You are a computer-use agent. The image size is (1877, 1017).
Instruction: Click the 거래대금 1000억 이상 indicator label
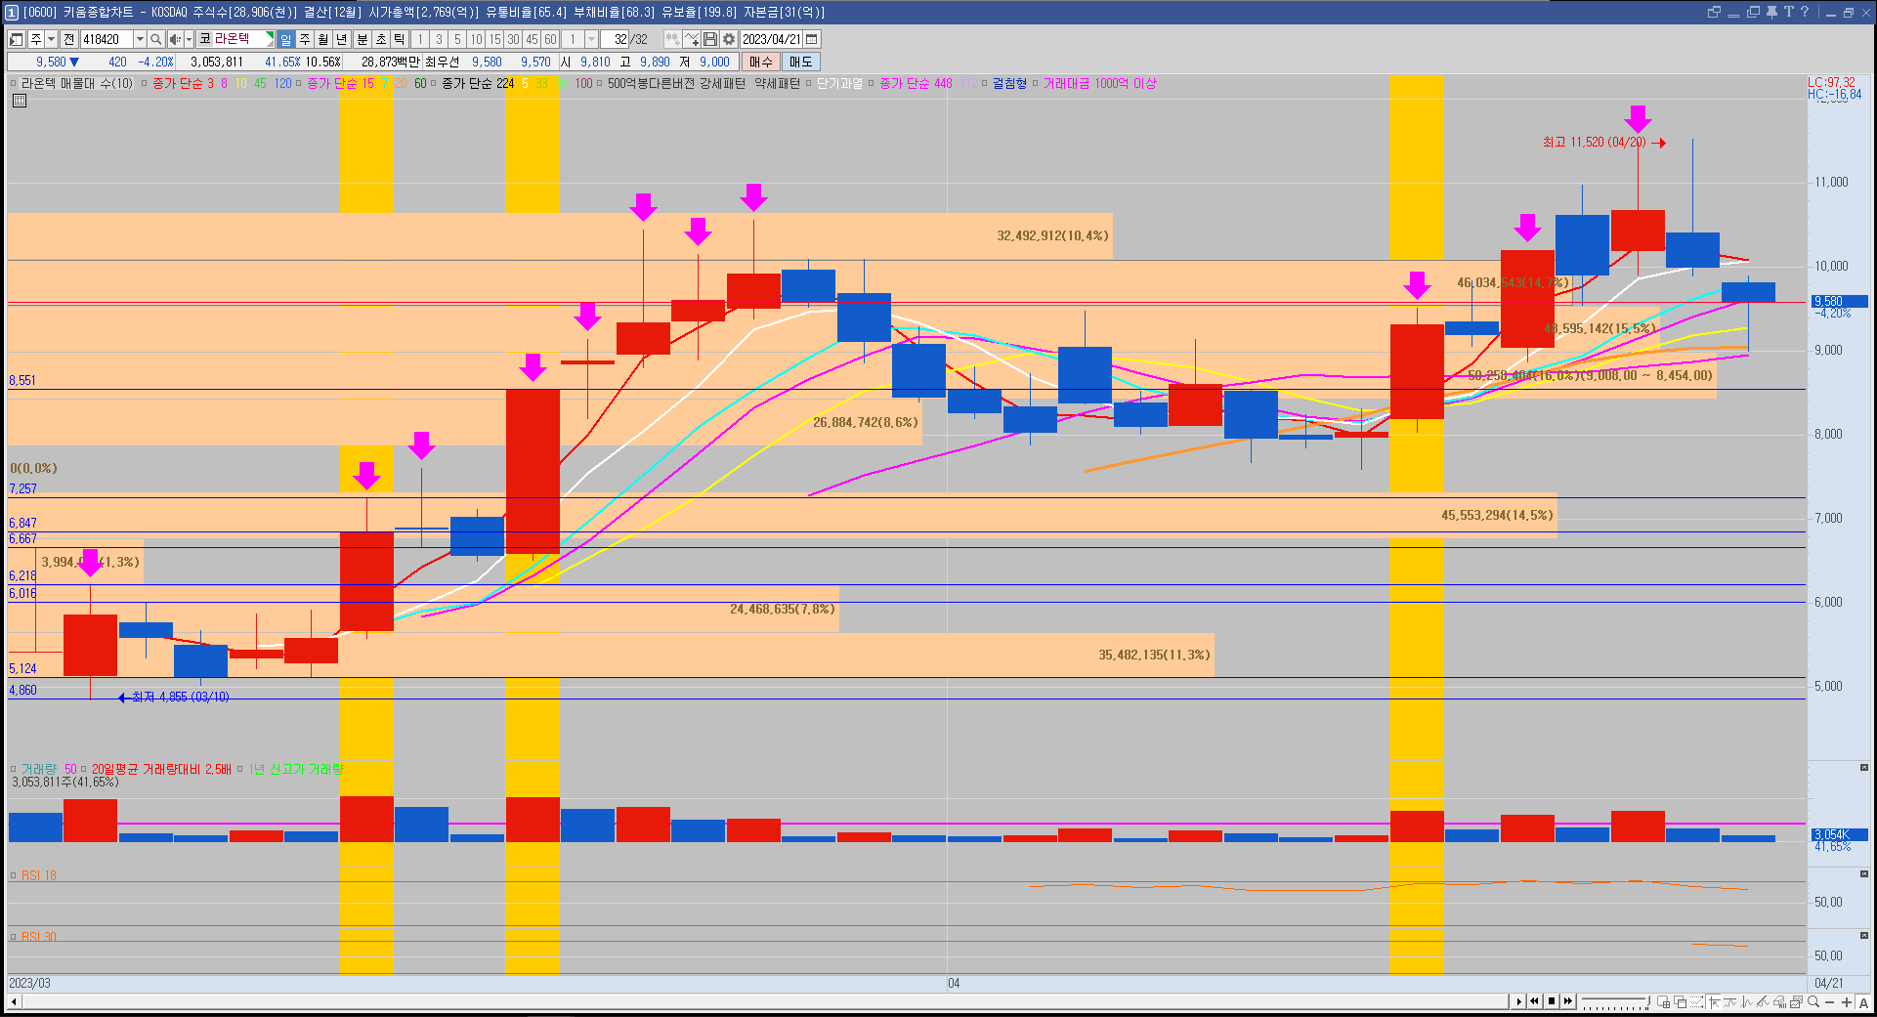(1099, 84)
